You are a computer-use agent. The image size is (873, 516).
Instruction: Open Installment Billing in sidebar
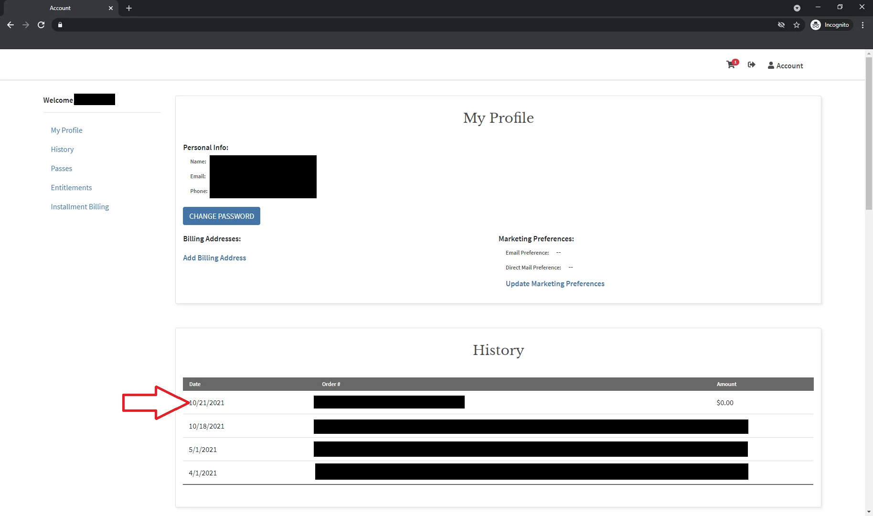click(80, 206)
